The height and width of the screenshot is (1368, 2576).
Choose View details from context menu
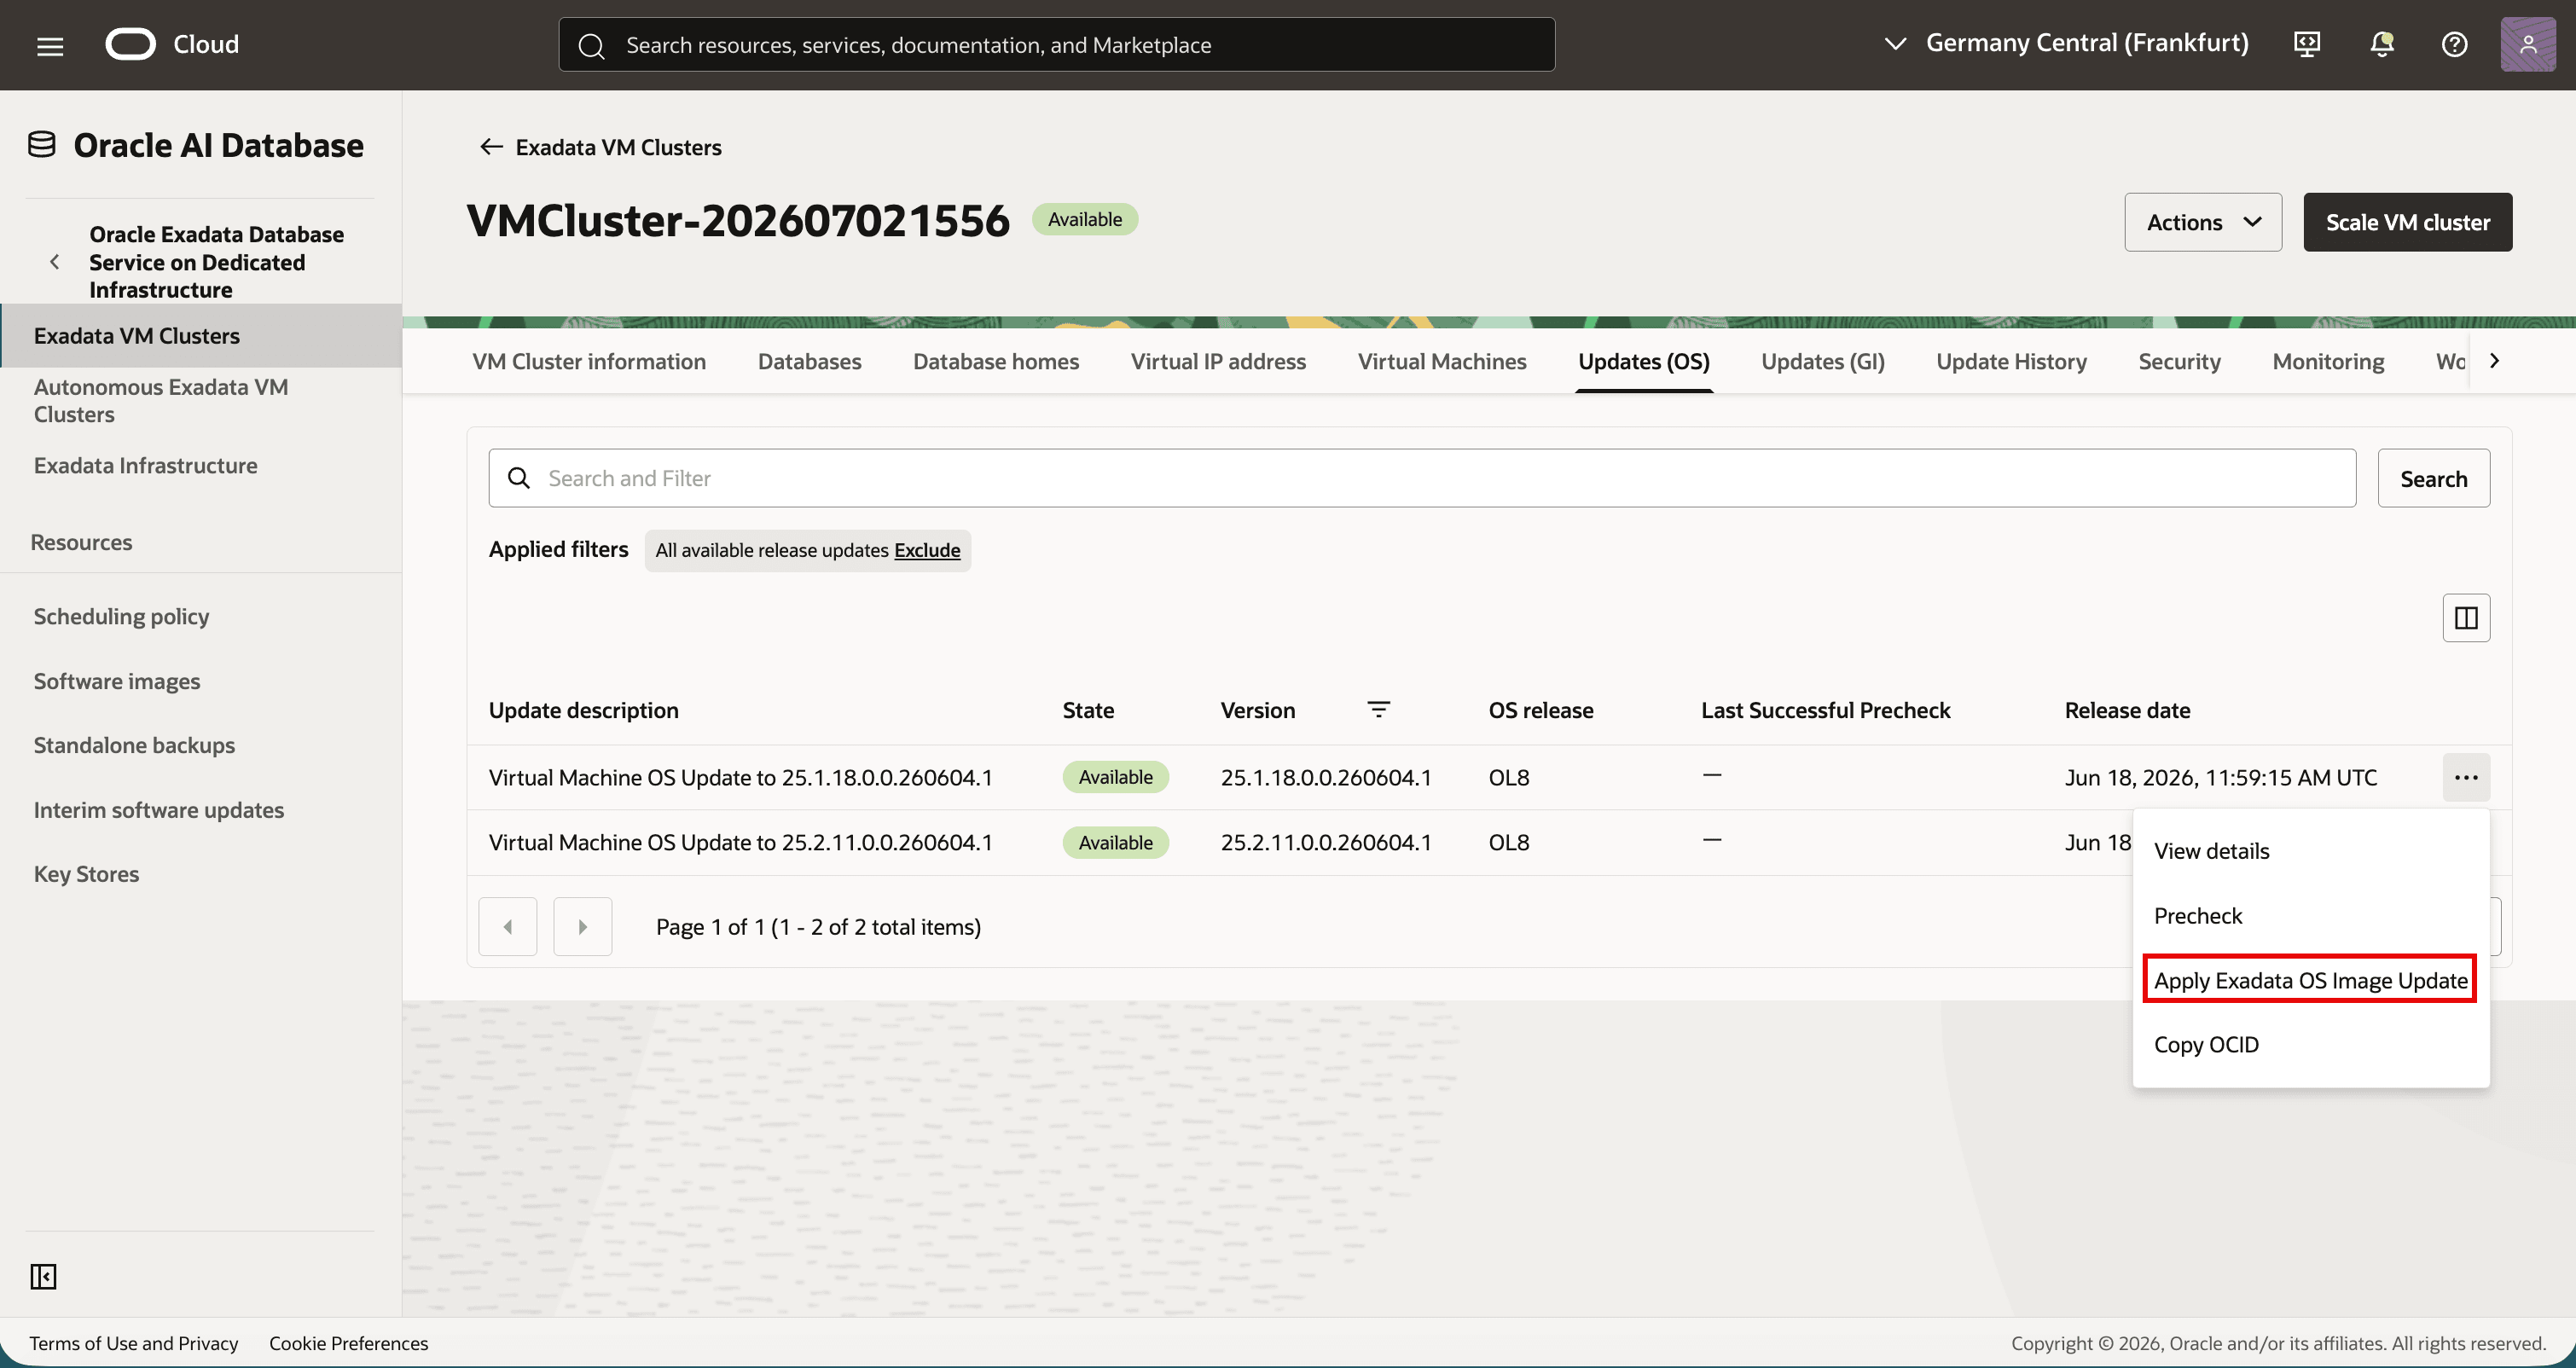[x=2310, y=851]
